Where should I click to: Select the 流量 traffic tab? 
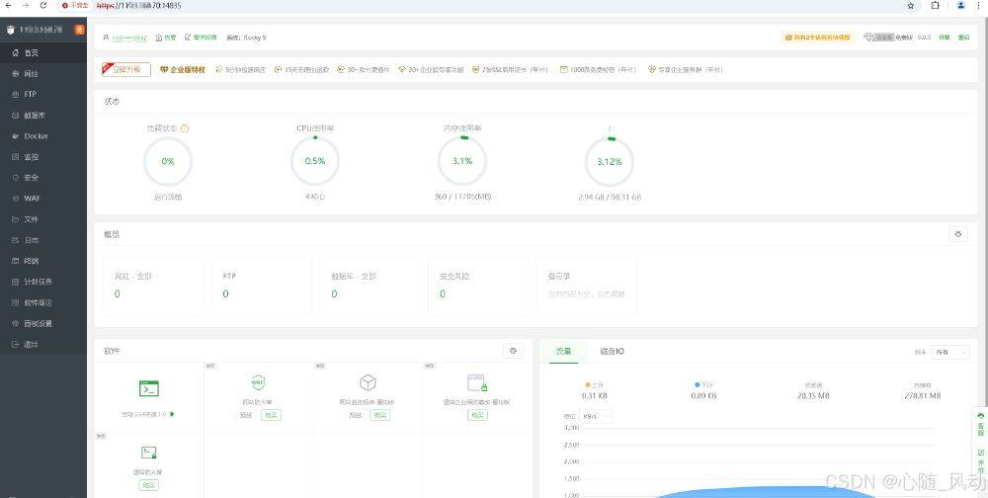pyautogui.click(x=563, y=352)
